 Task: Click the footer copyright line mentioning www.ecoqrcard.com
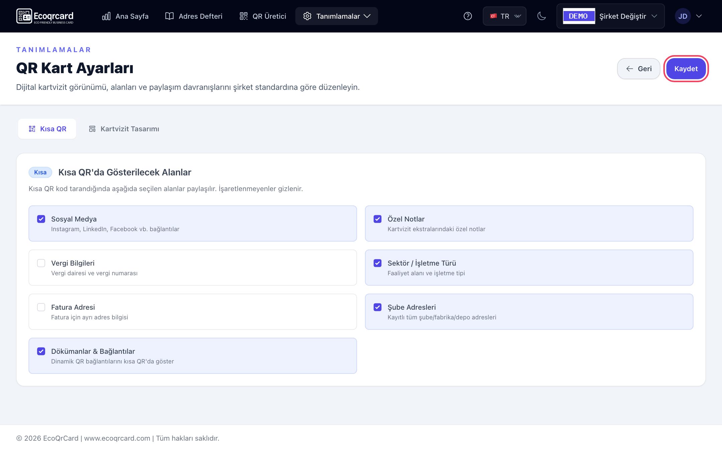[118, 438]
